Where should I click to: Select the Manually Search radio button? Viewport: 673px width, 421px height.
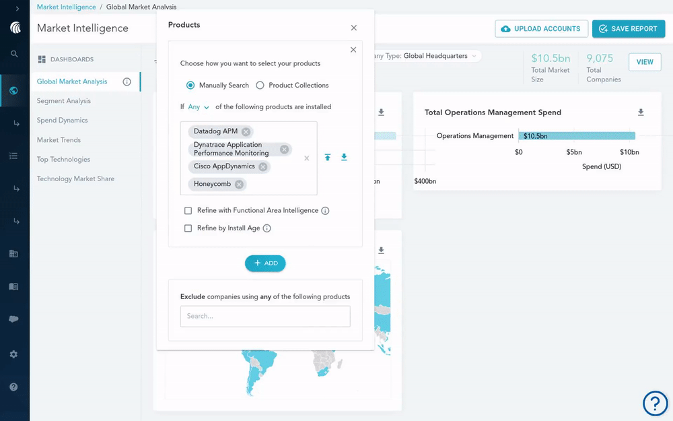[x=190, y=86]
